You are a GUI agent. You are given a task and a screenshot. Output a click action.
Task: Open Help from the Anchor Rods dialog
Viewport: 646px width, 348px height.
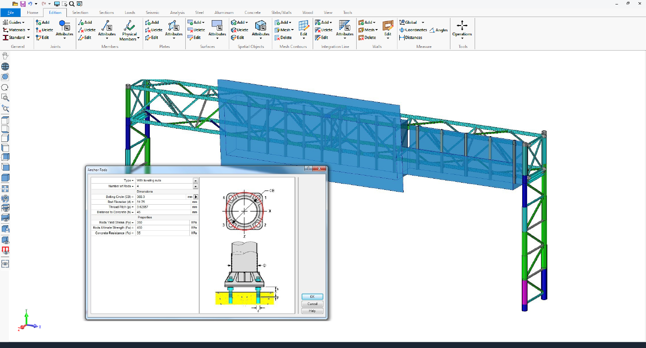pos(312,310)
